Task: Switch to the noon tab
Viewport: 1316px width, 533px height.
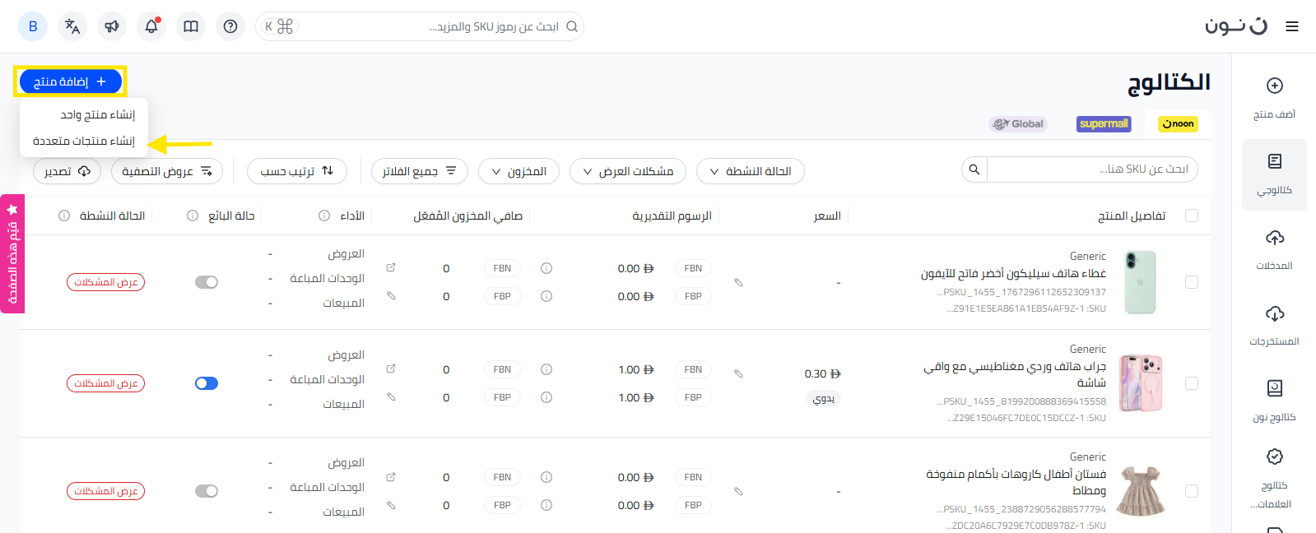Action: pyautogui.click(x=1178, y=124)
